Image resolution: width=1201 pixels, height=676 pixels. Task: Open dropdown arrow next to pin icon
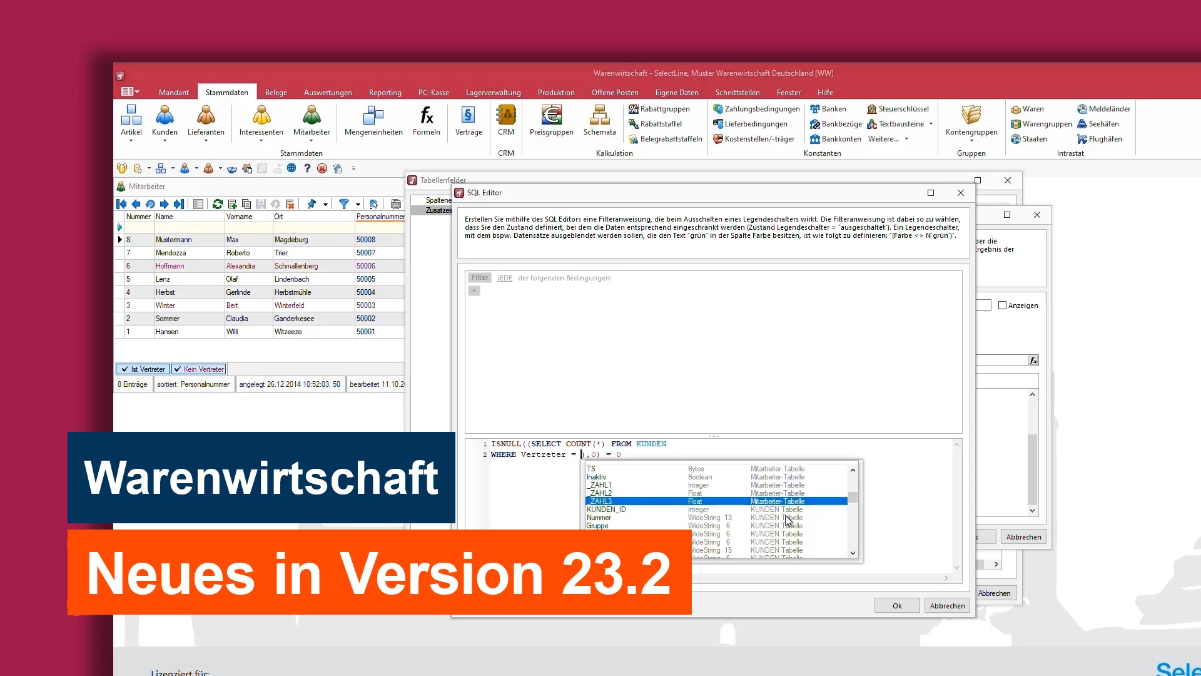(x=325, y=205)
